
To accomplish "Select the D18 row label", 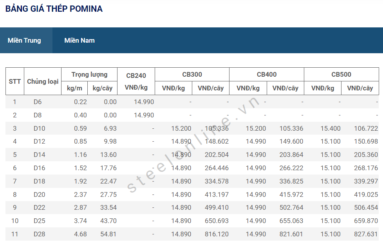I will click(39, 181).
